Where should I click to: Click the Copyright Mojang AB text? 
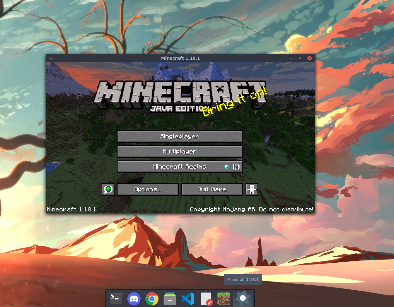[x=252, y=209]
